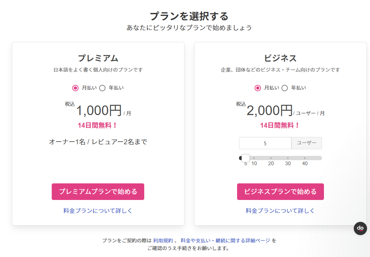The width and height of the screenshot is (370, 257).
Task: Open pricing details link under Business plan
Action: (x=280, y=211)
